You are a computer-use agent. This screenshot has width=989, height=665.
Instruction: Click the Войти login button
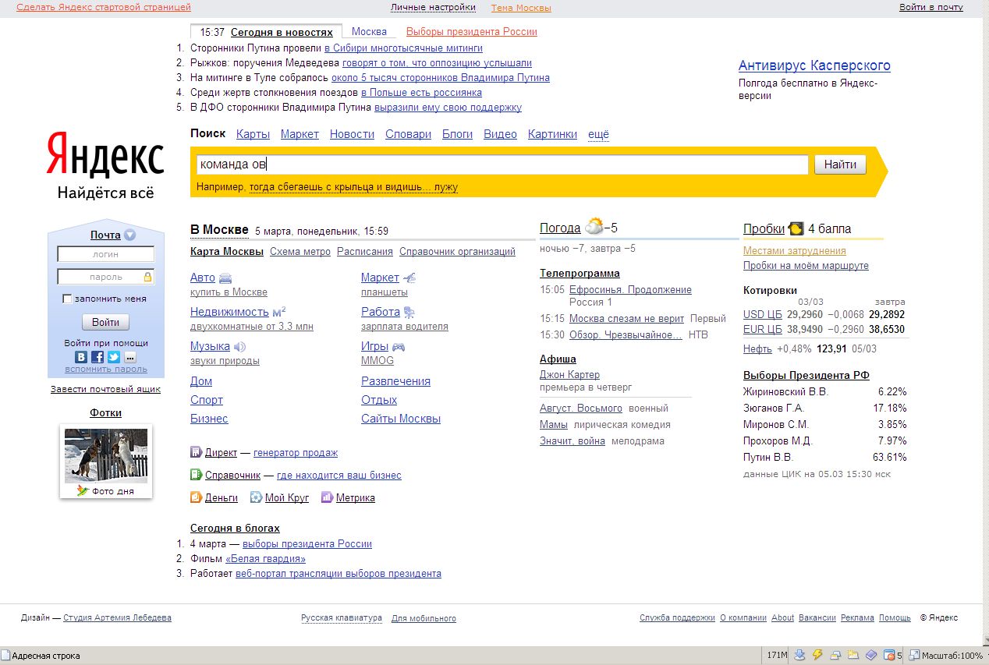(105, 322)
